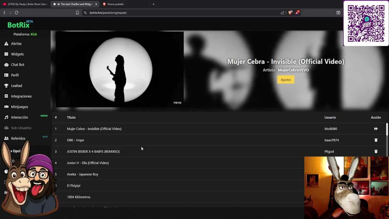
Task: Open the Lealtad sidebar section
Action: pos(16,86)
